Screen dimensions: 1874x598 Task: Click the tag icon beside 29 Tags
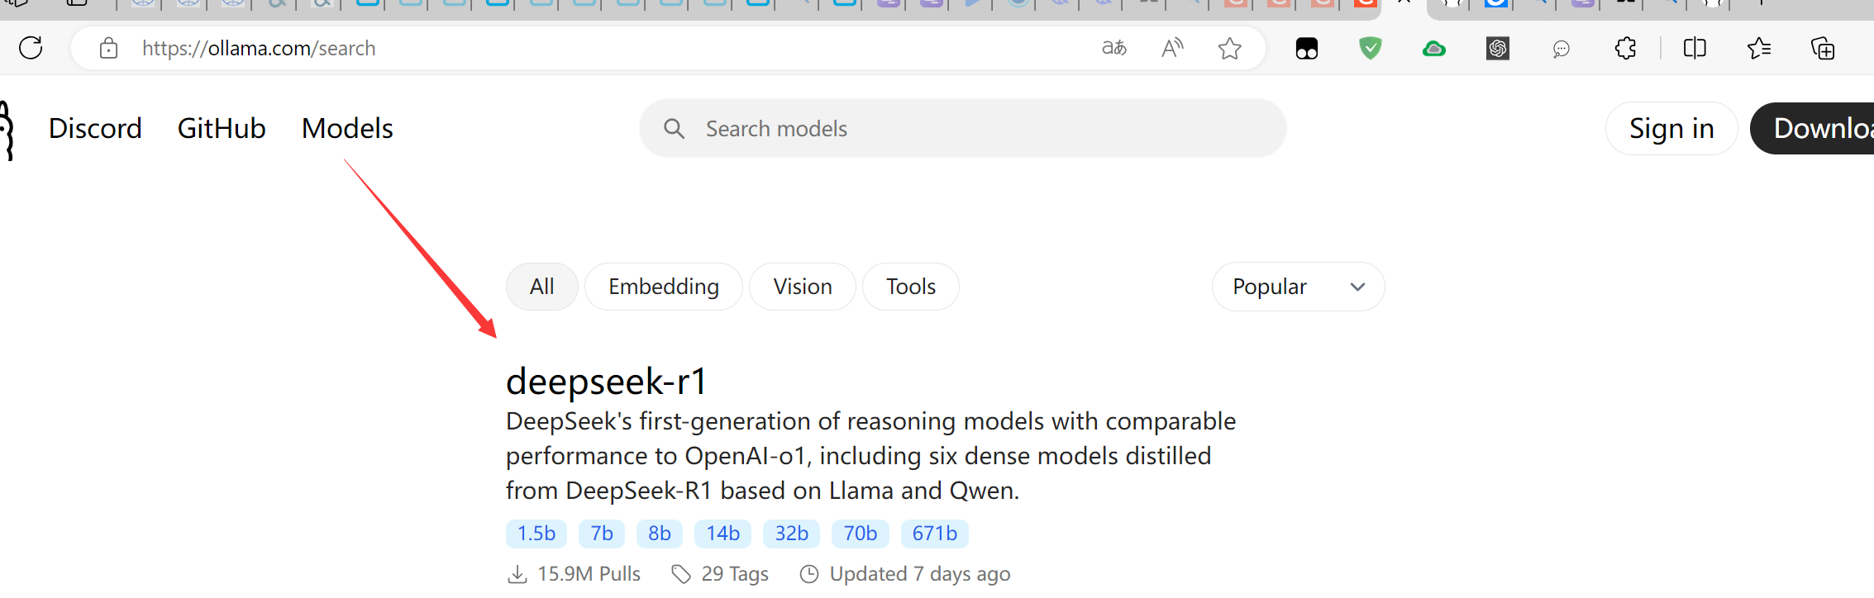click(681, 574)
